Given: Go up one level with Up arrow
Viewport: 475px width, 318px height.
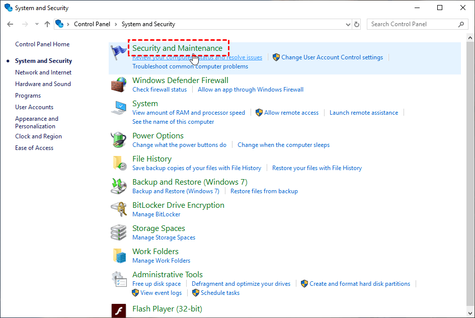Looking at the screenshot, I should 47,24.
